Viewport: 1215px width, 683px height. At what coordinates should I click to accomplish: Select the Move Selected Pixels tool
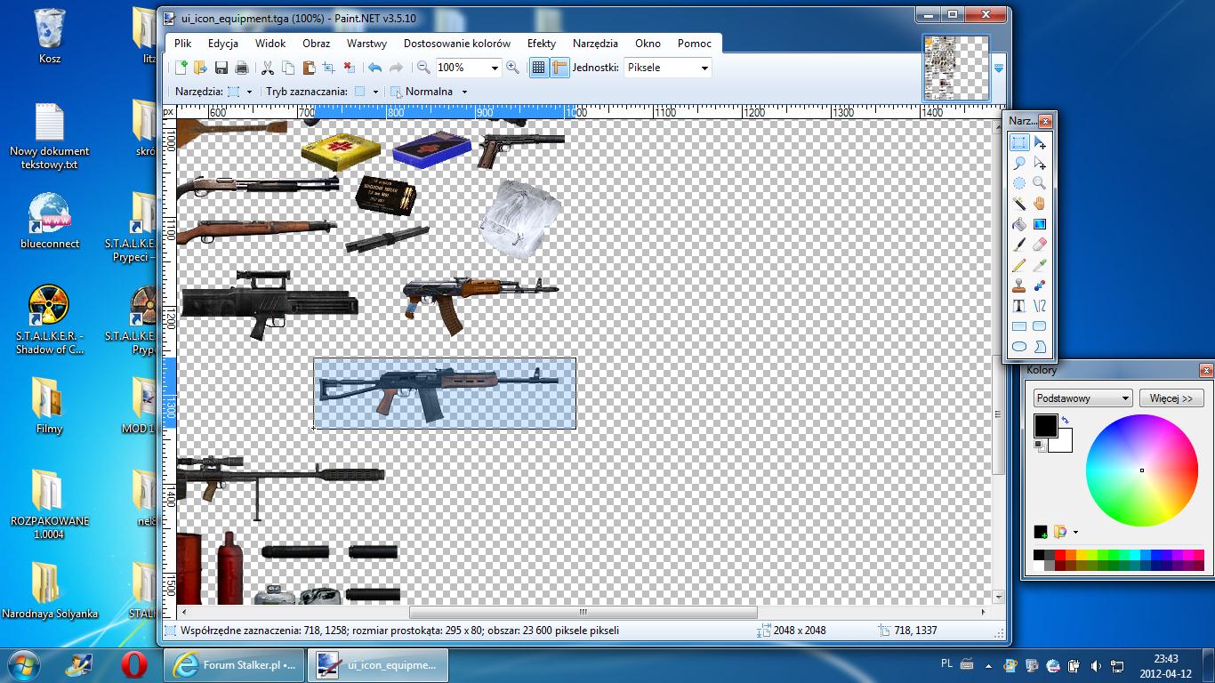tap(1040, 143)
